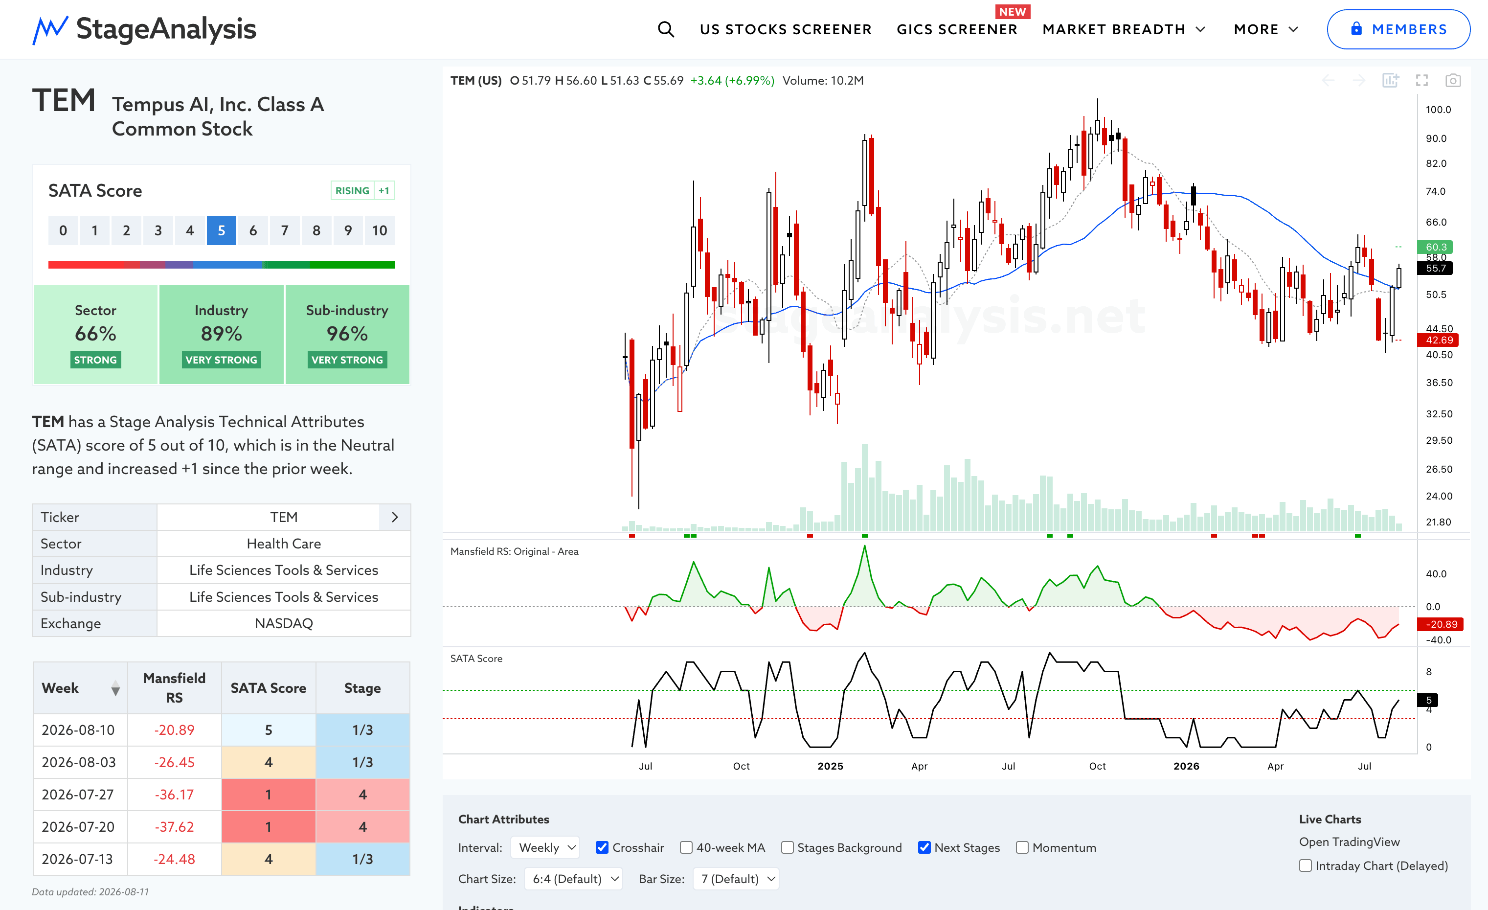Click the Members button
Viewport: 1488px width, 910px height.
coord(1398,29)
